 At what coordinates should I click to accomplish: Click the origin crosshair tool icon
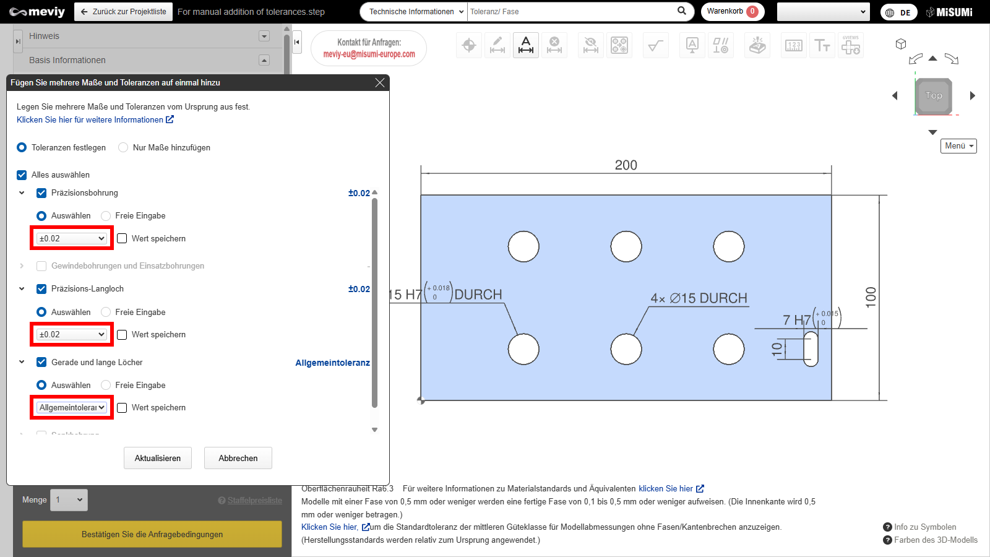(x=469, y=45)
